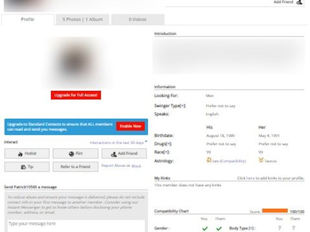Select the 'May 4, 1991' birthdate text
This screenshot has height=232, width=310.
coord(269,136)
